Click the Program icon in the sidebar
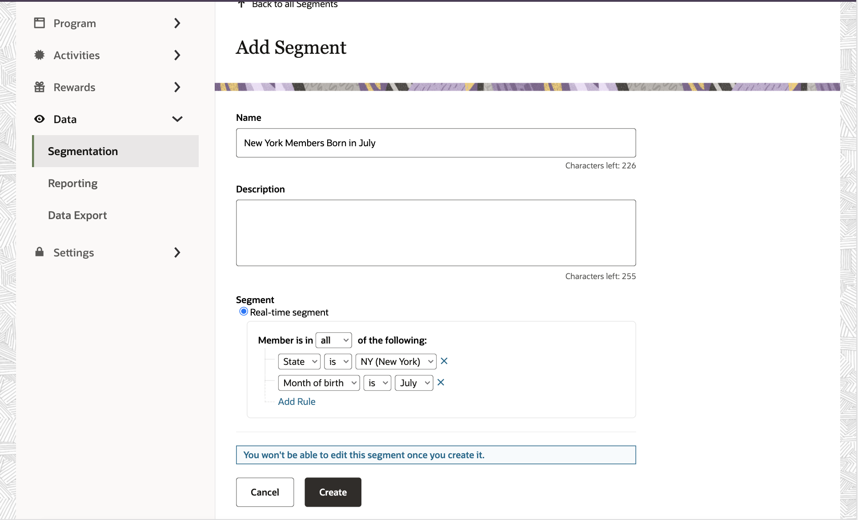Image resolution: width=858 pixels, height=520 pixels. click(x=40, y=23)
